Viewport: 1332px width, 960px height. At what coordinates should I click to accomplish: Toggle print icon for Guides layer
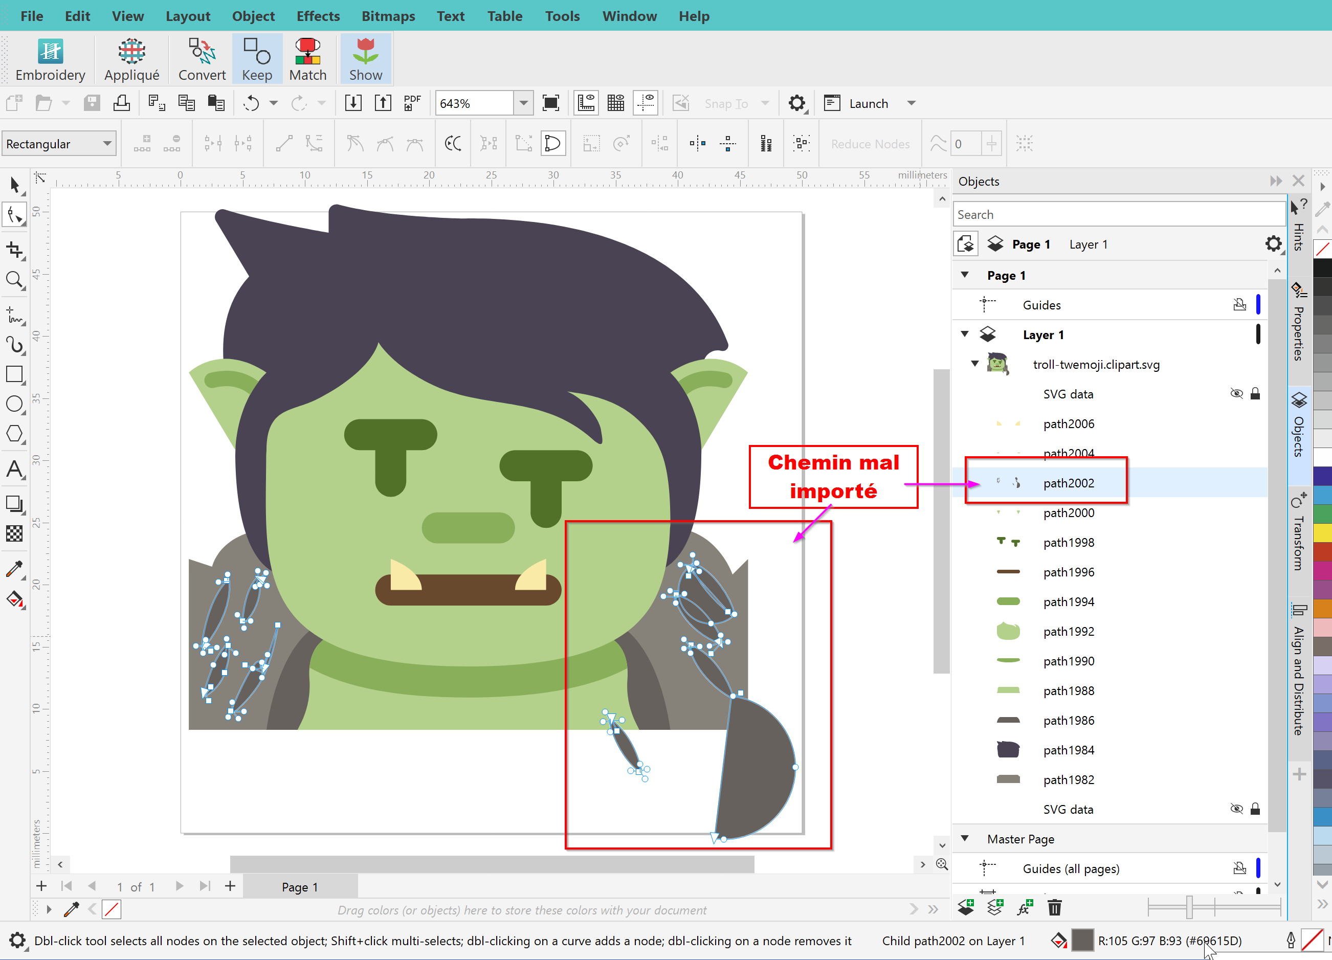(1239, 304)
